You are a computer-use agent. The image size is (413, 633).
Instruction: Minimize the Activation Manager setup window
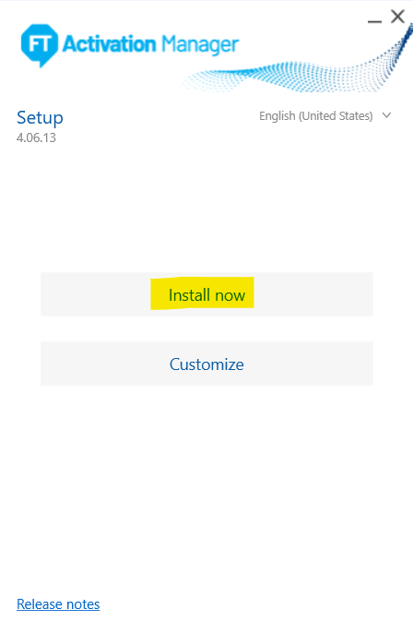click(374, 20)
